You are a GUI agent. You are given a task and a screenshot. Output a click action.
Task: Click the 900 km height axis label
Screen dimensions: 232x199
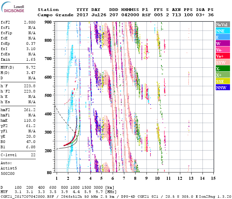(49, 22)
